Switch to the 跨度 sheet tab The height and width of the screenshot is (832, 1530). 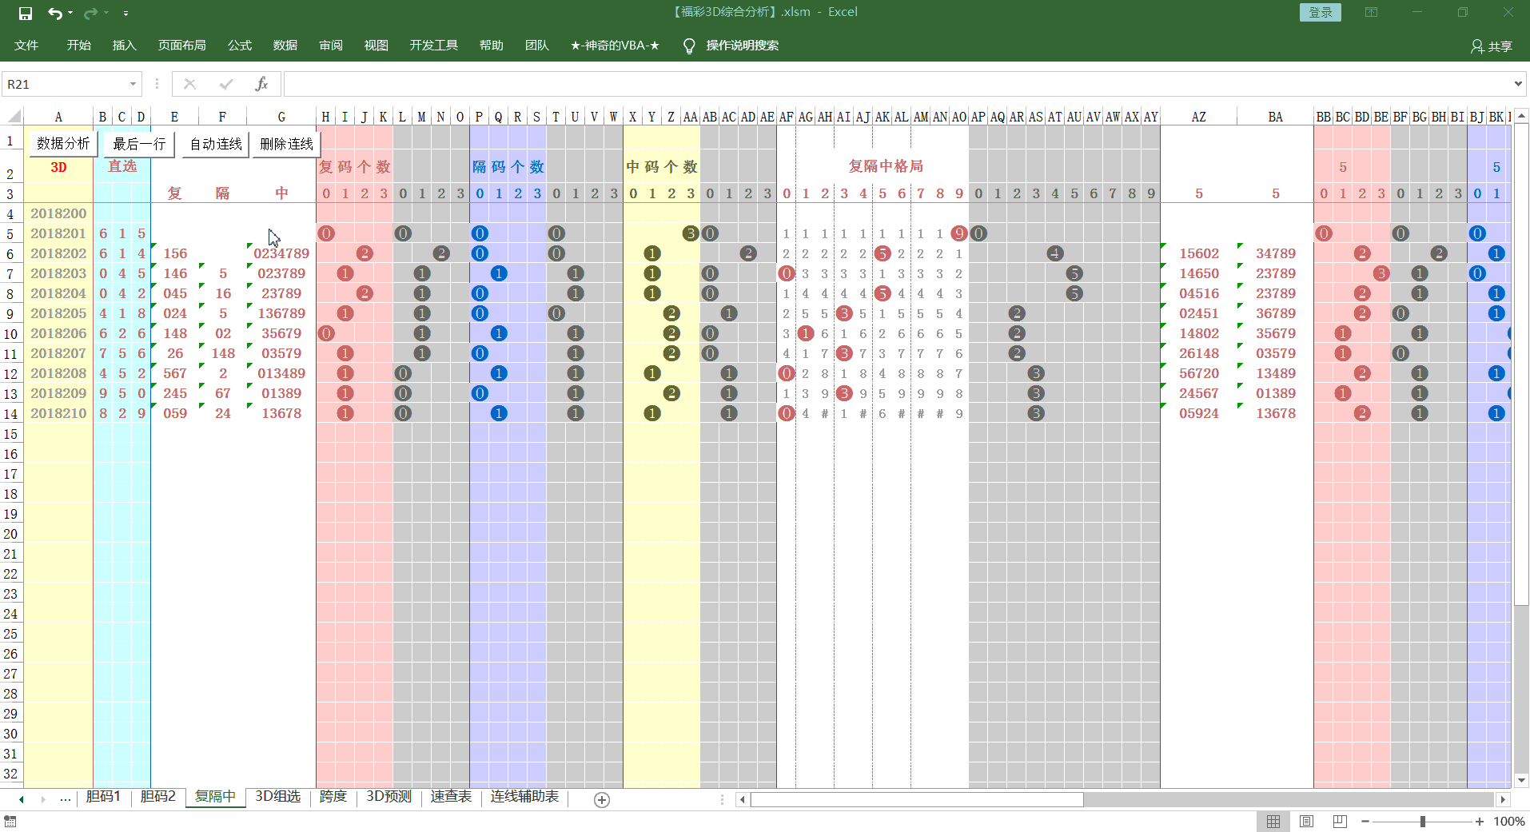tap(333, 797)
